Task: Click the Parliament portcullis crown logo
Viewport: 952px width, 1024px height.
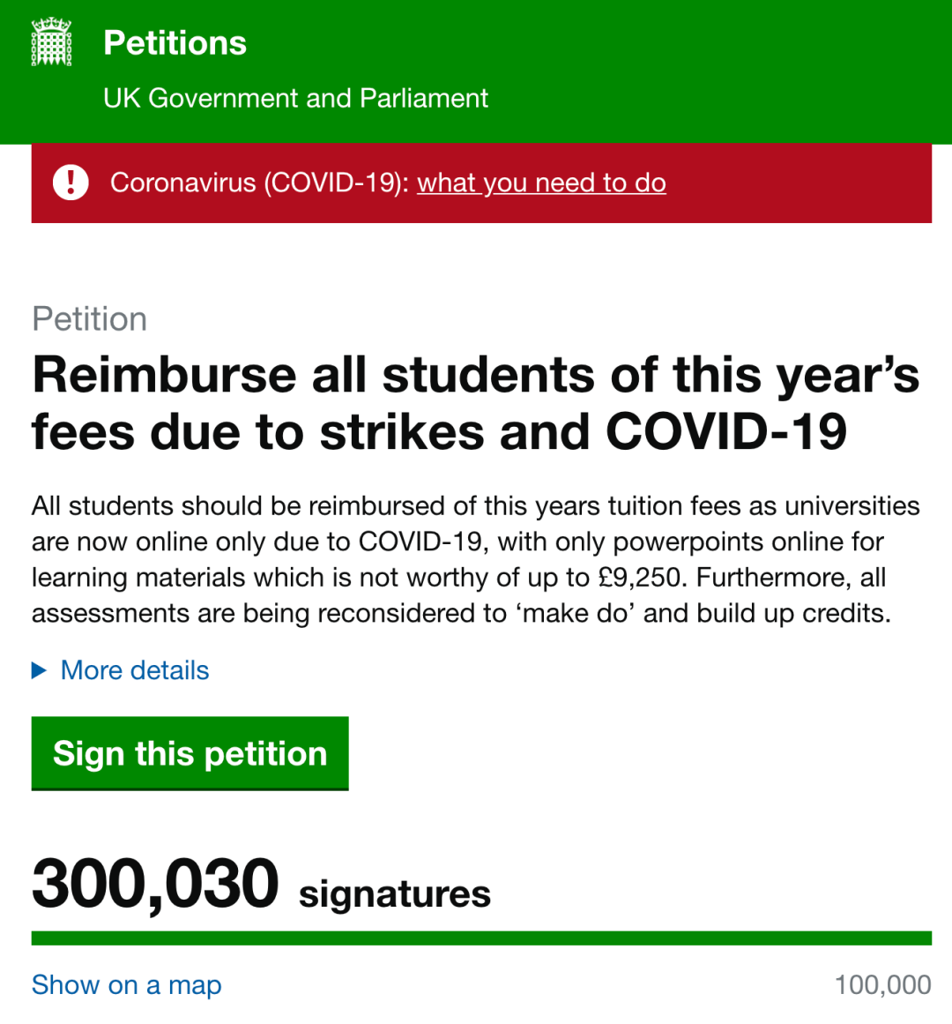Action: tap(51, 41)
